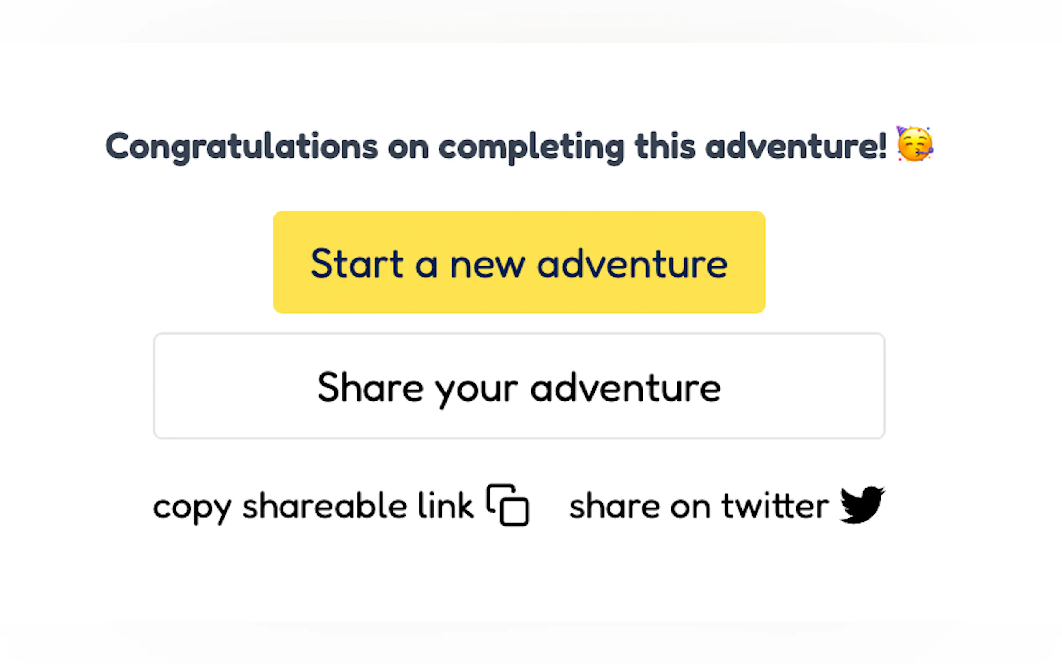Click the Twitter bird icon
Image resolution: width=1062 pixels, height=664 pixels.
pos(862,505)
